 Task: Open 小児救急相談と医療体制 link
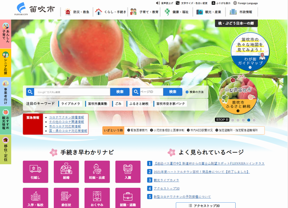(x=167, y=130)
